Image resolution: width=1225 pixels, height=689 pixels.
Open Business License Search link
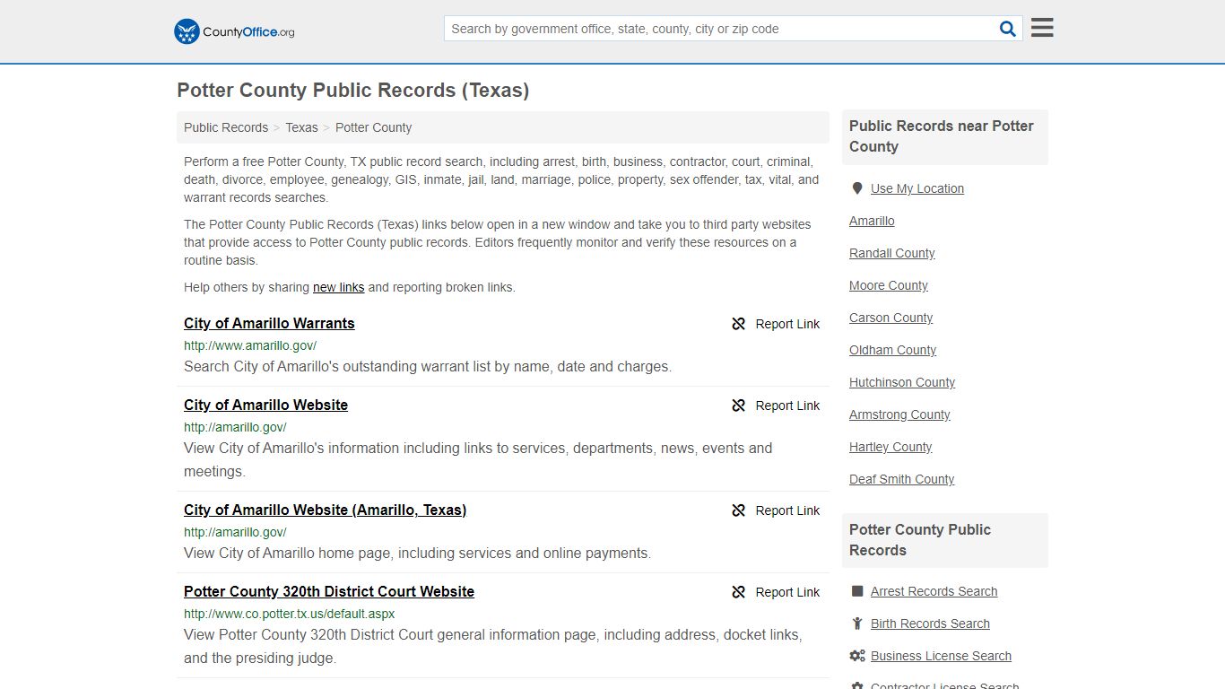tap(941, 656)
